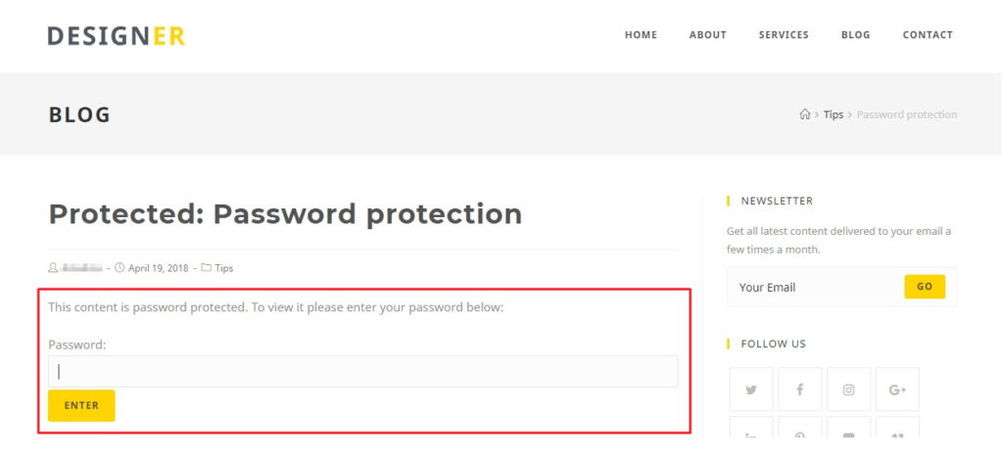Open the Google Plus icon

(x=897, y=390)
